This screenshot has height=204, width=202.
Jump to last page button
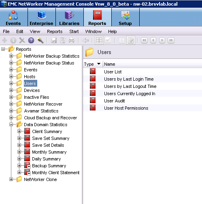(x=171, y=40)
